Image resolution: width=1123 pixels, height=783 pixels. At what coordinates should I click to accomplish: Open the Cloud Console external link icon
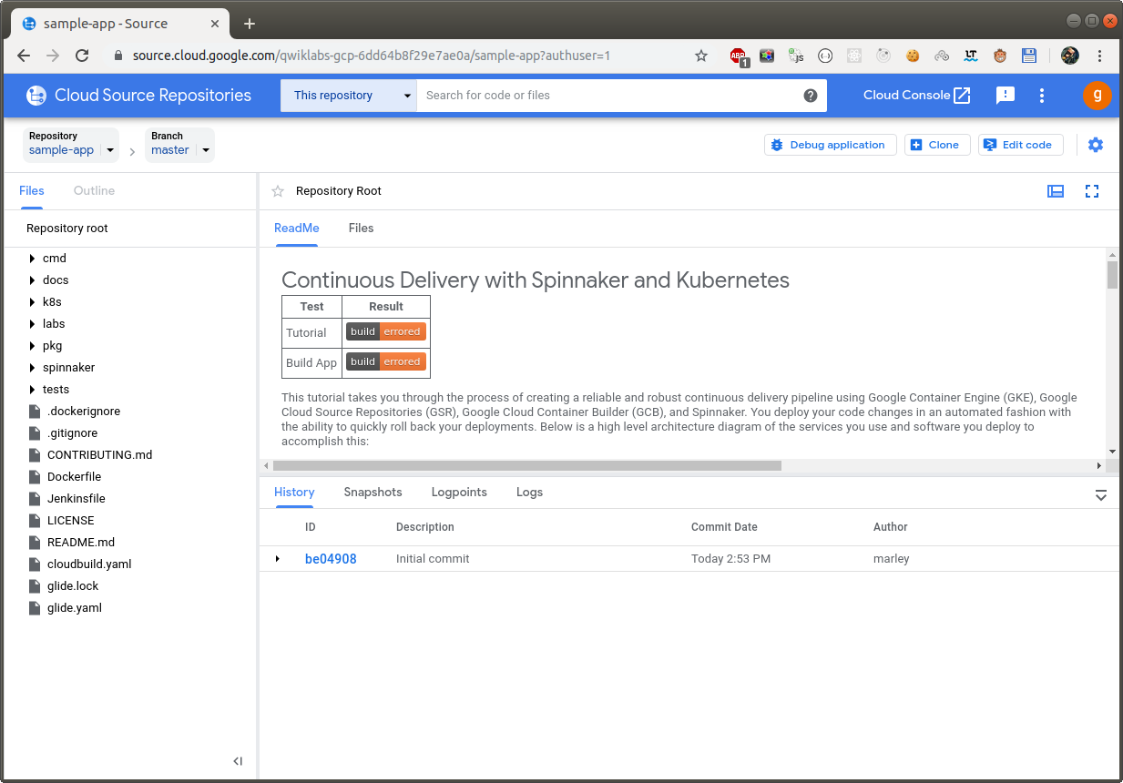[x=962, y=96]
